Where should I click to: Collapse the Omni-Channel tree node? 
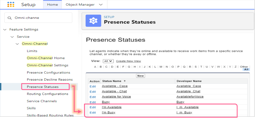(x=17, y=44)
